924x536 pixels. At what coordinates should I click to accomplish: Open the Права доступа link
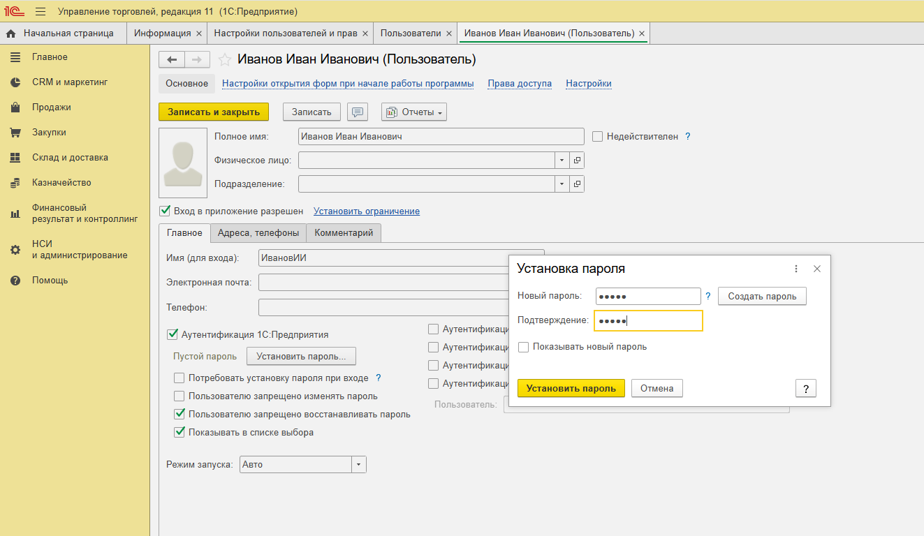(x=520, y=84)
